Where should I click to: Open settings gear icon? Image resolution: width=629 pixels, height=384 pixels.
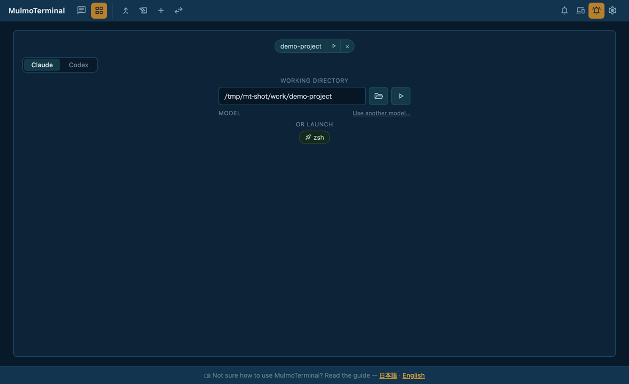click(612, 11)
